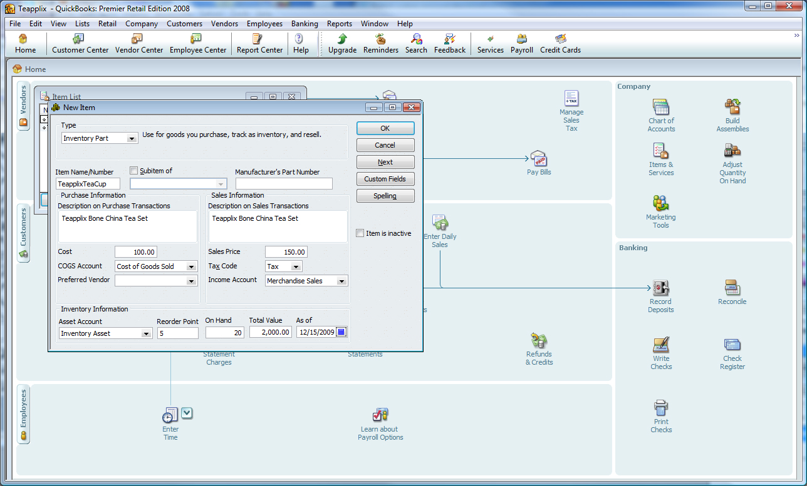Open Check Register
This screenshot has height=486, width=807.
click(732, 353)
